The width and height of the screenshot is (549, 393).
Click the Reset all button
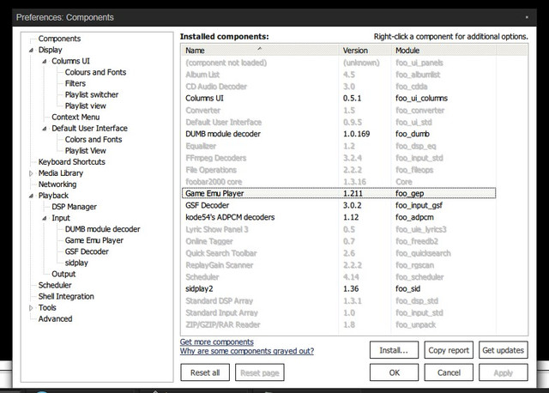205,372
